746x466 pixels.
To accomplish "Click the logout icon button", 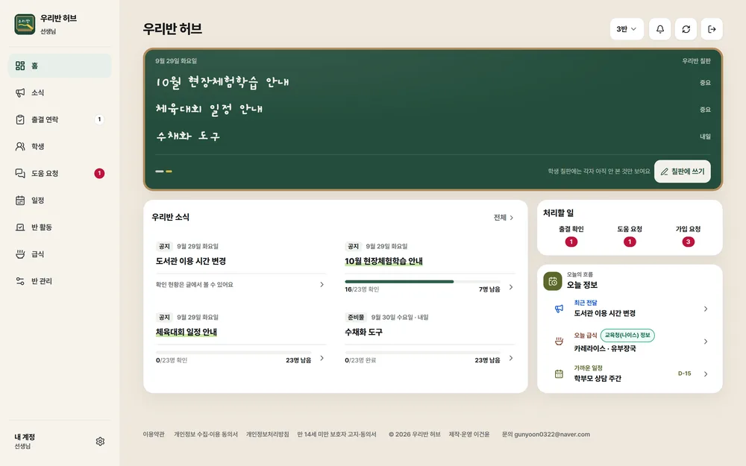I will point(712,29).
